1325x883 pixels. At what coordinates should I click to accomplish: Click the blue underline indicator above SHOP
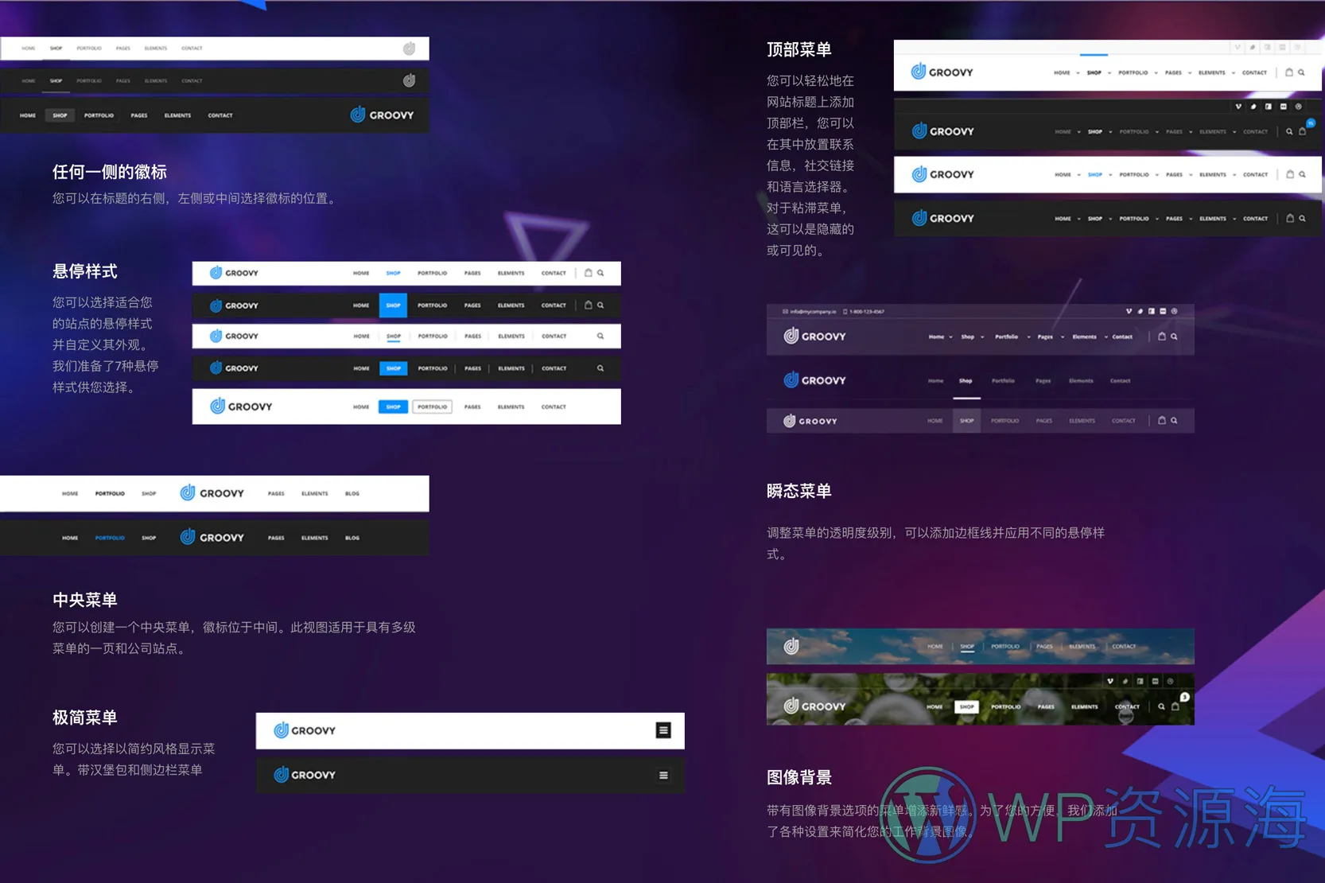[1094, 56]
